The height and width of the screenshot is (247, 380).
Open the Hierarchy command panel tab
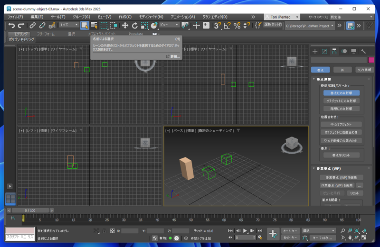[x=334, y=51]
